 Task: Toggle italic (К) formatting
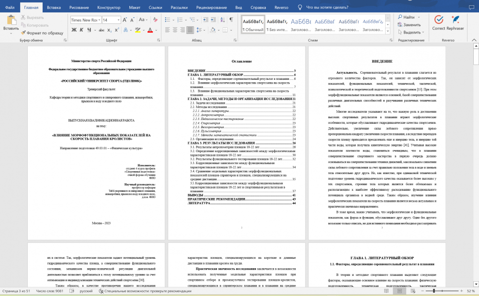coord(81,30)
